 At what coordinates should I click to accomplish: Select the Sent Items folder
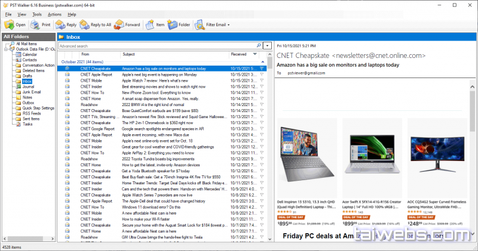point(31,119)
